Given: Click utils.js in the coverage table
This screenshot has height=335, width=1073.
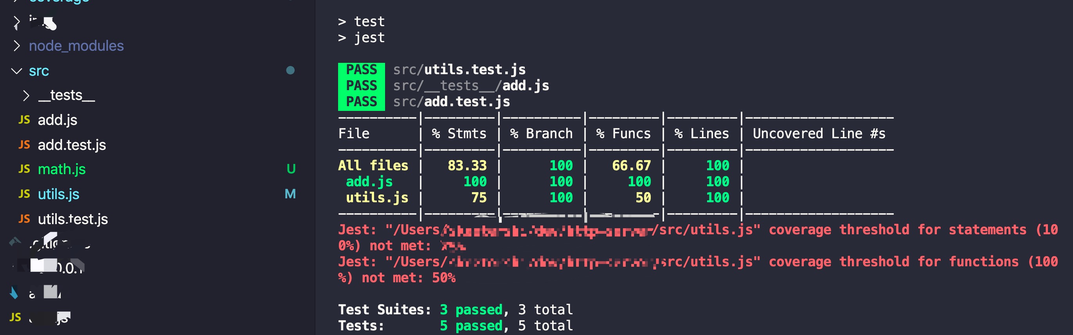Looking at the screenshot, I should point(377,198).
